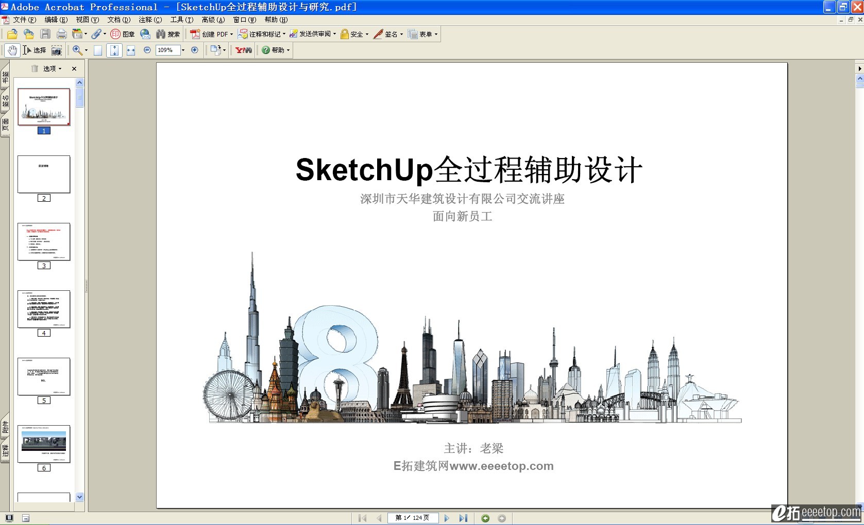The height and width of the screenshot is (525, 864).
Task: Switch to Fit Width view
Action: [x=131, y=50]
